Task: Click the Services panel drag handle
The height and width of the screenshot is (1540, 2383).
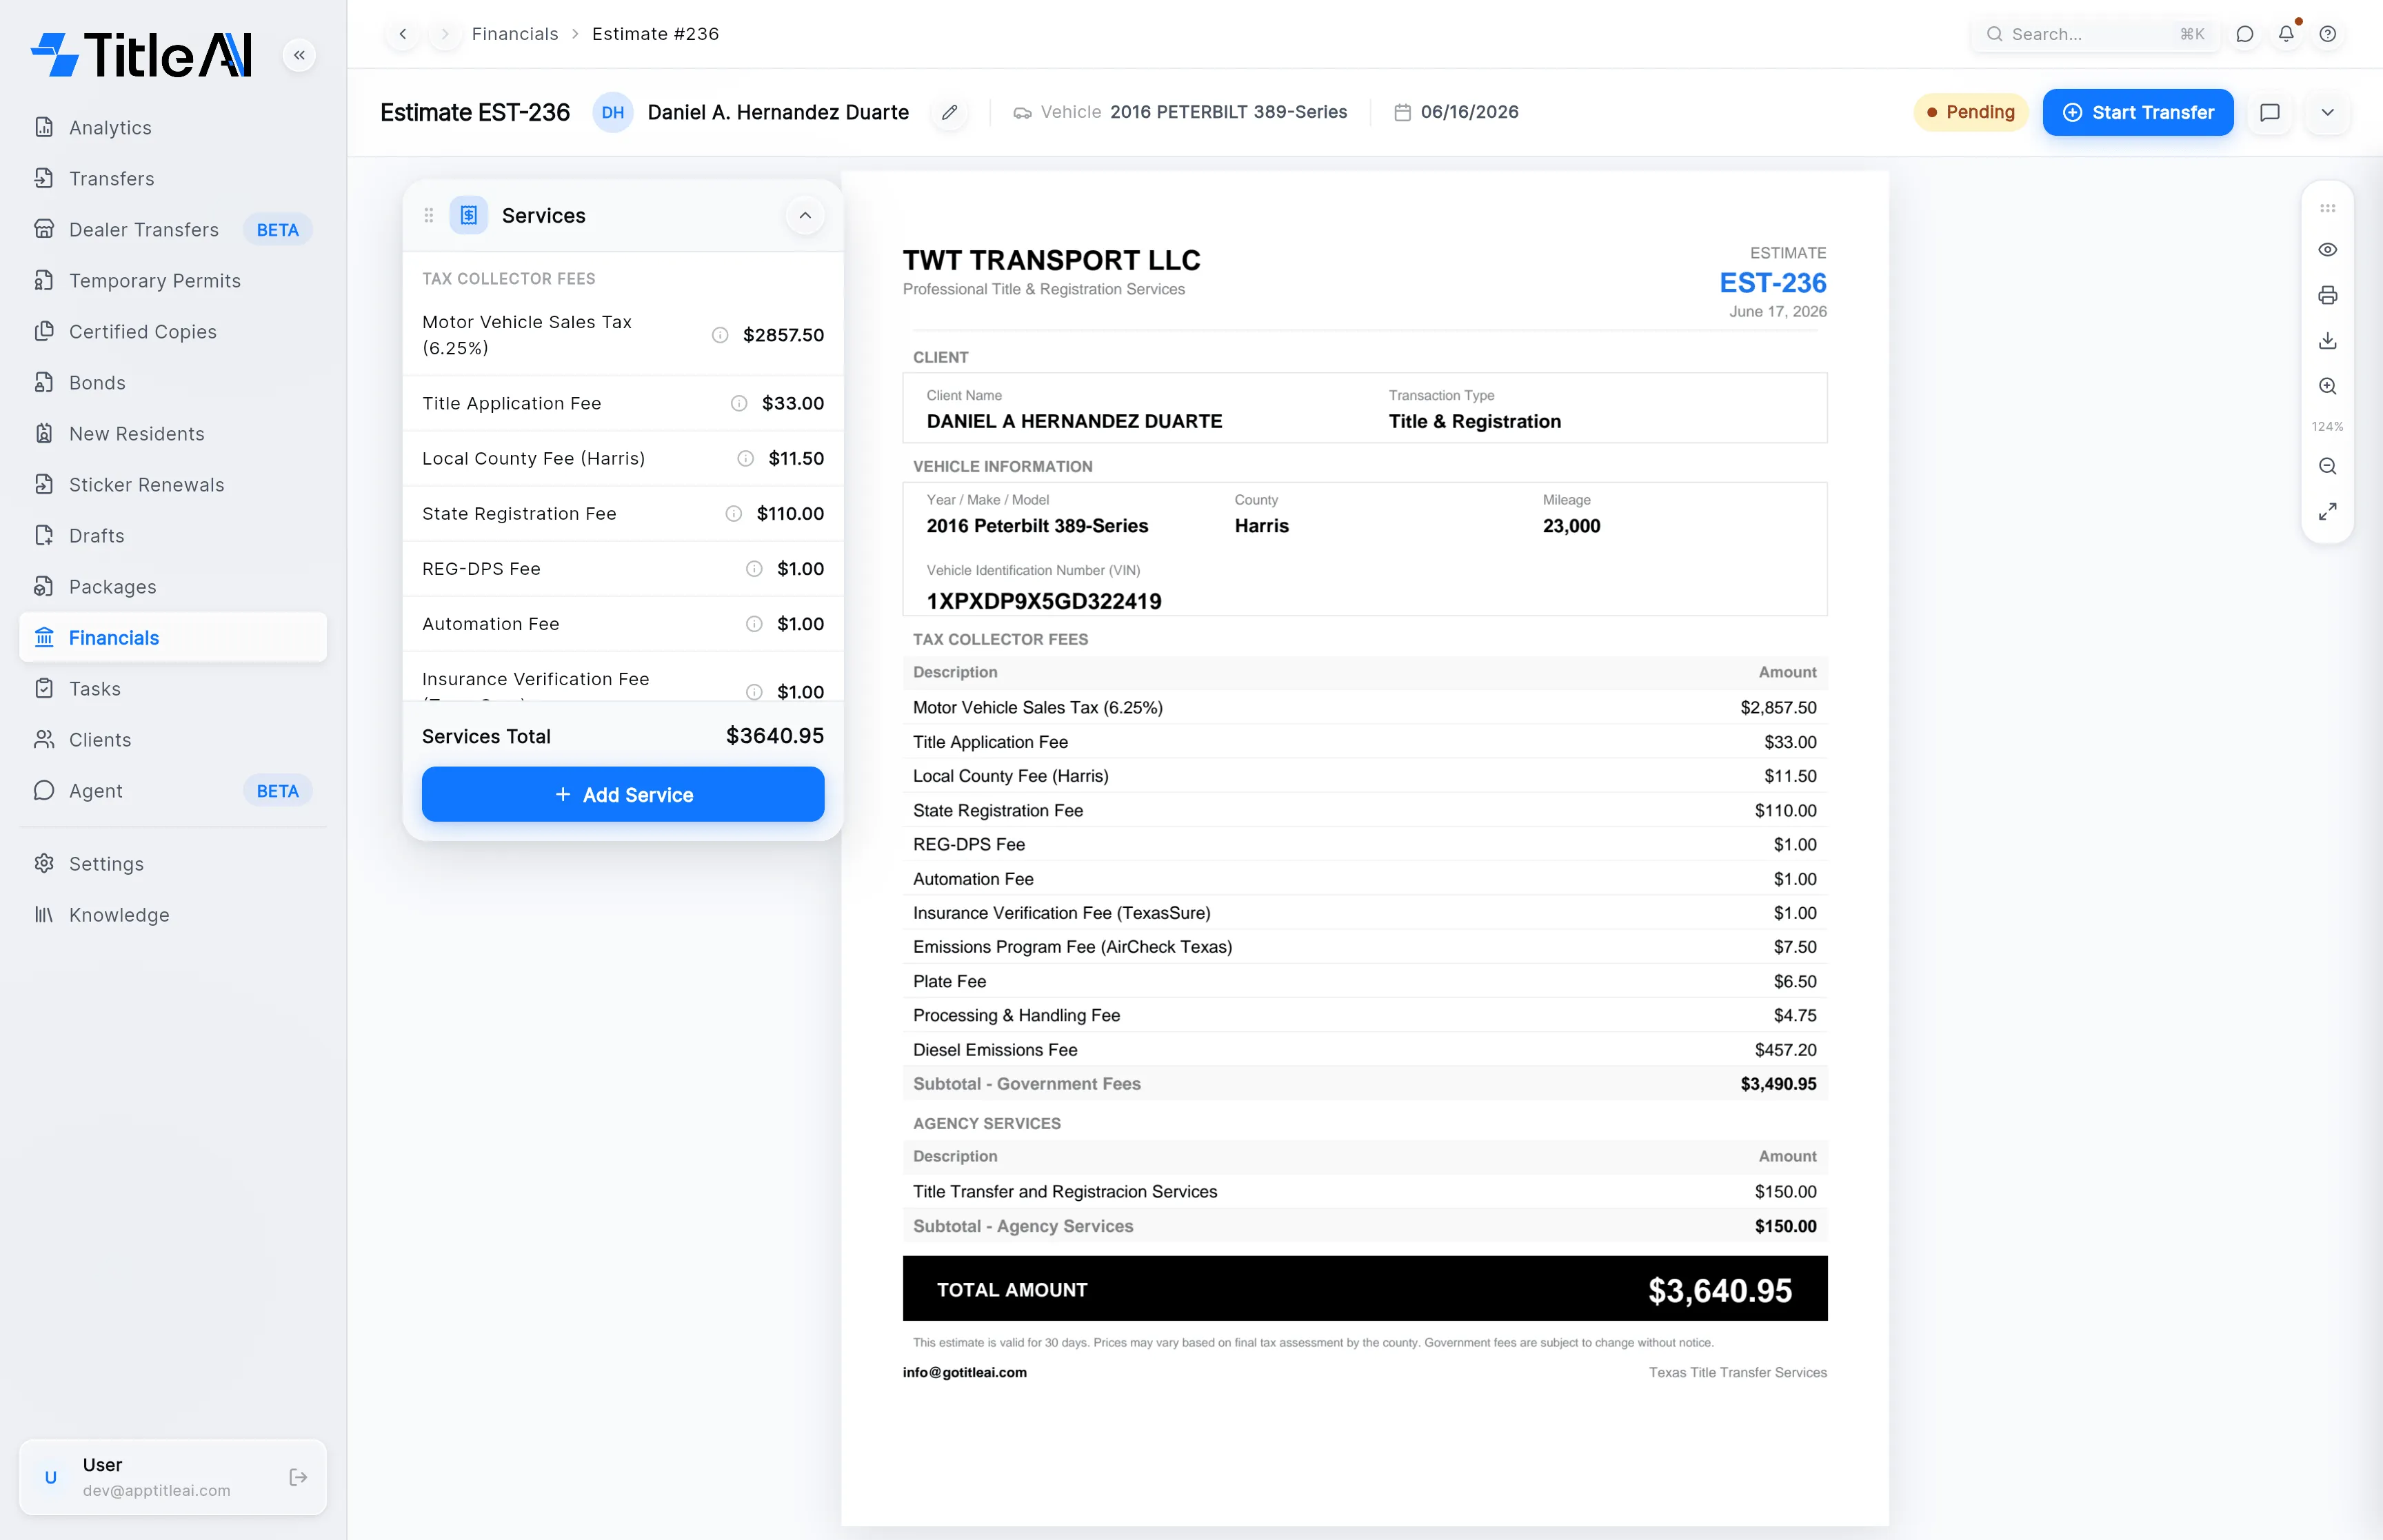Action: click(429, 215)
